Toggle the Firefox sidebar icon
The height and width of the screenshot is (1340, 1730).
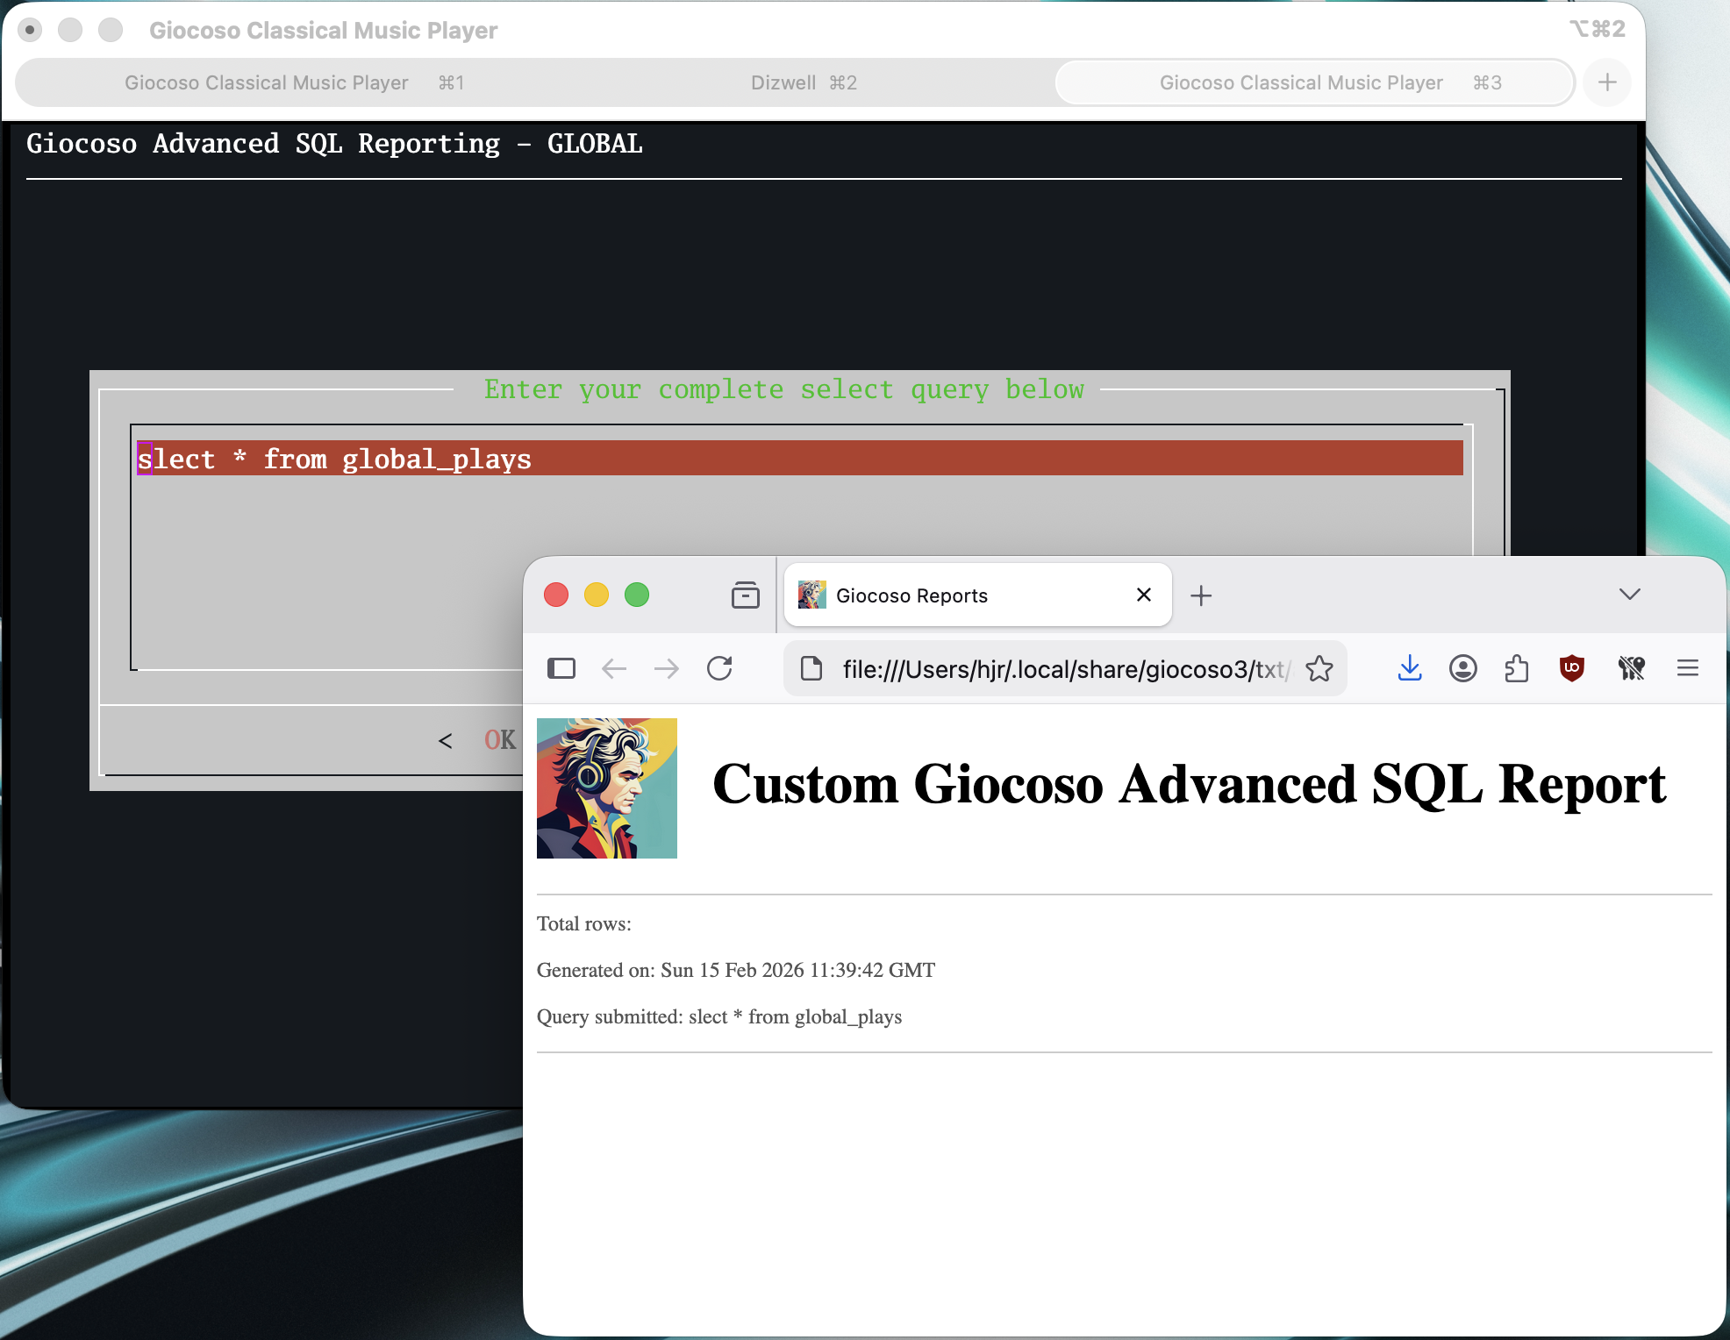(561, 668)
